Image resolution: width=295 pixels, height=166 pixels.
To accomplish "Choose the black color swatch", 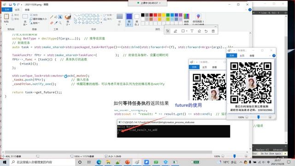I will click(x=143, y=15).
